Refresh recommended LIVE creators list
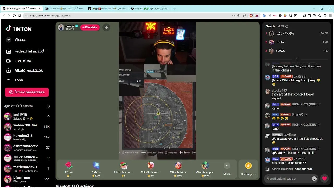 click(48, 106)
